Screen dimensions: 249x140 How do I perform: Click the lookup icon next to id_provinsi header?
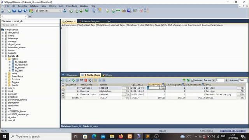(164, 85)
